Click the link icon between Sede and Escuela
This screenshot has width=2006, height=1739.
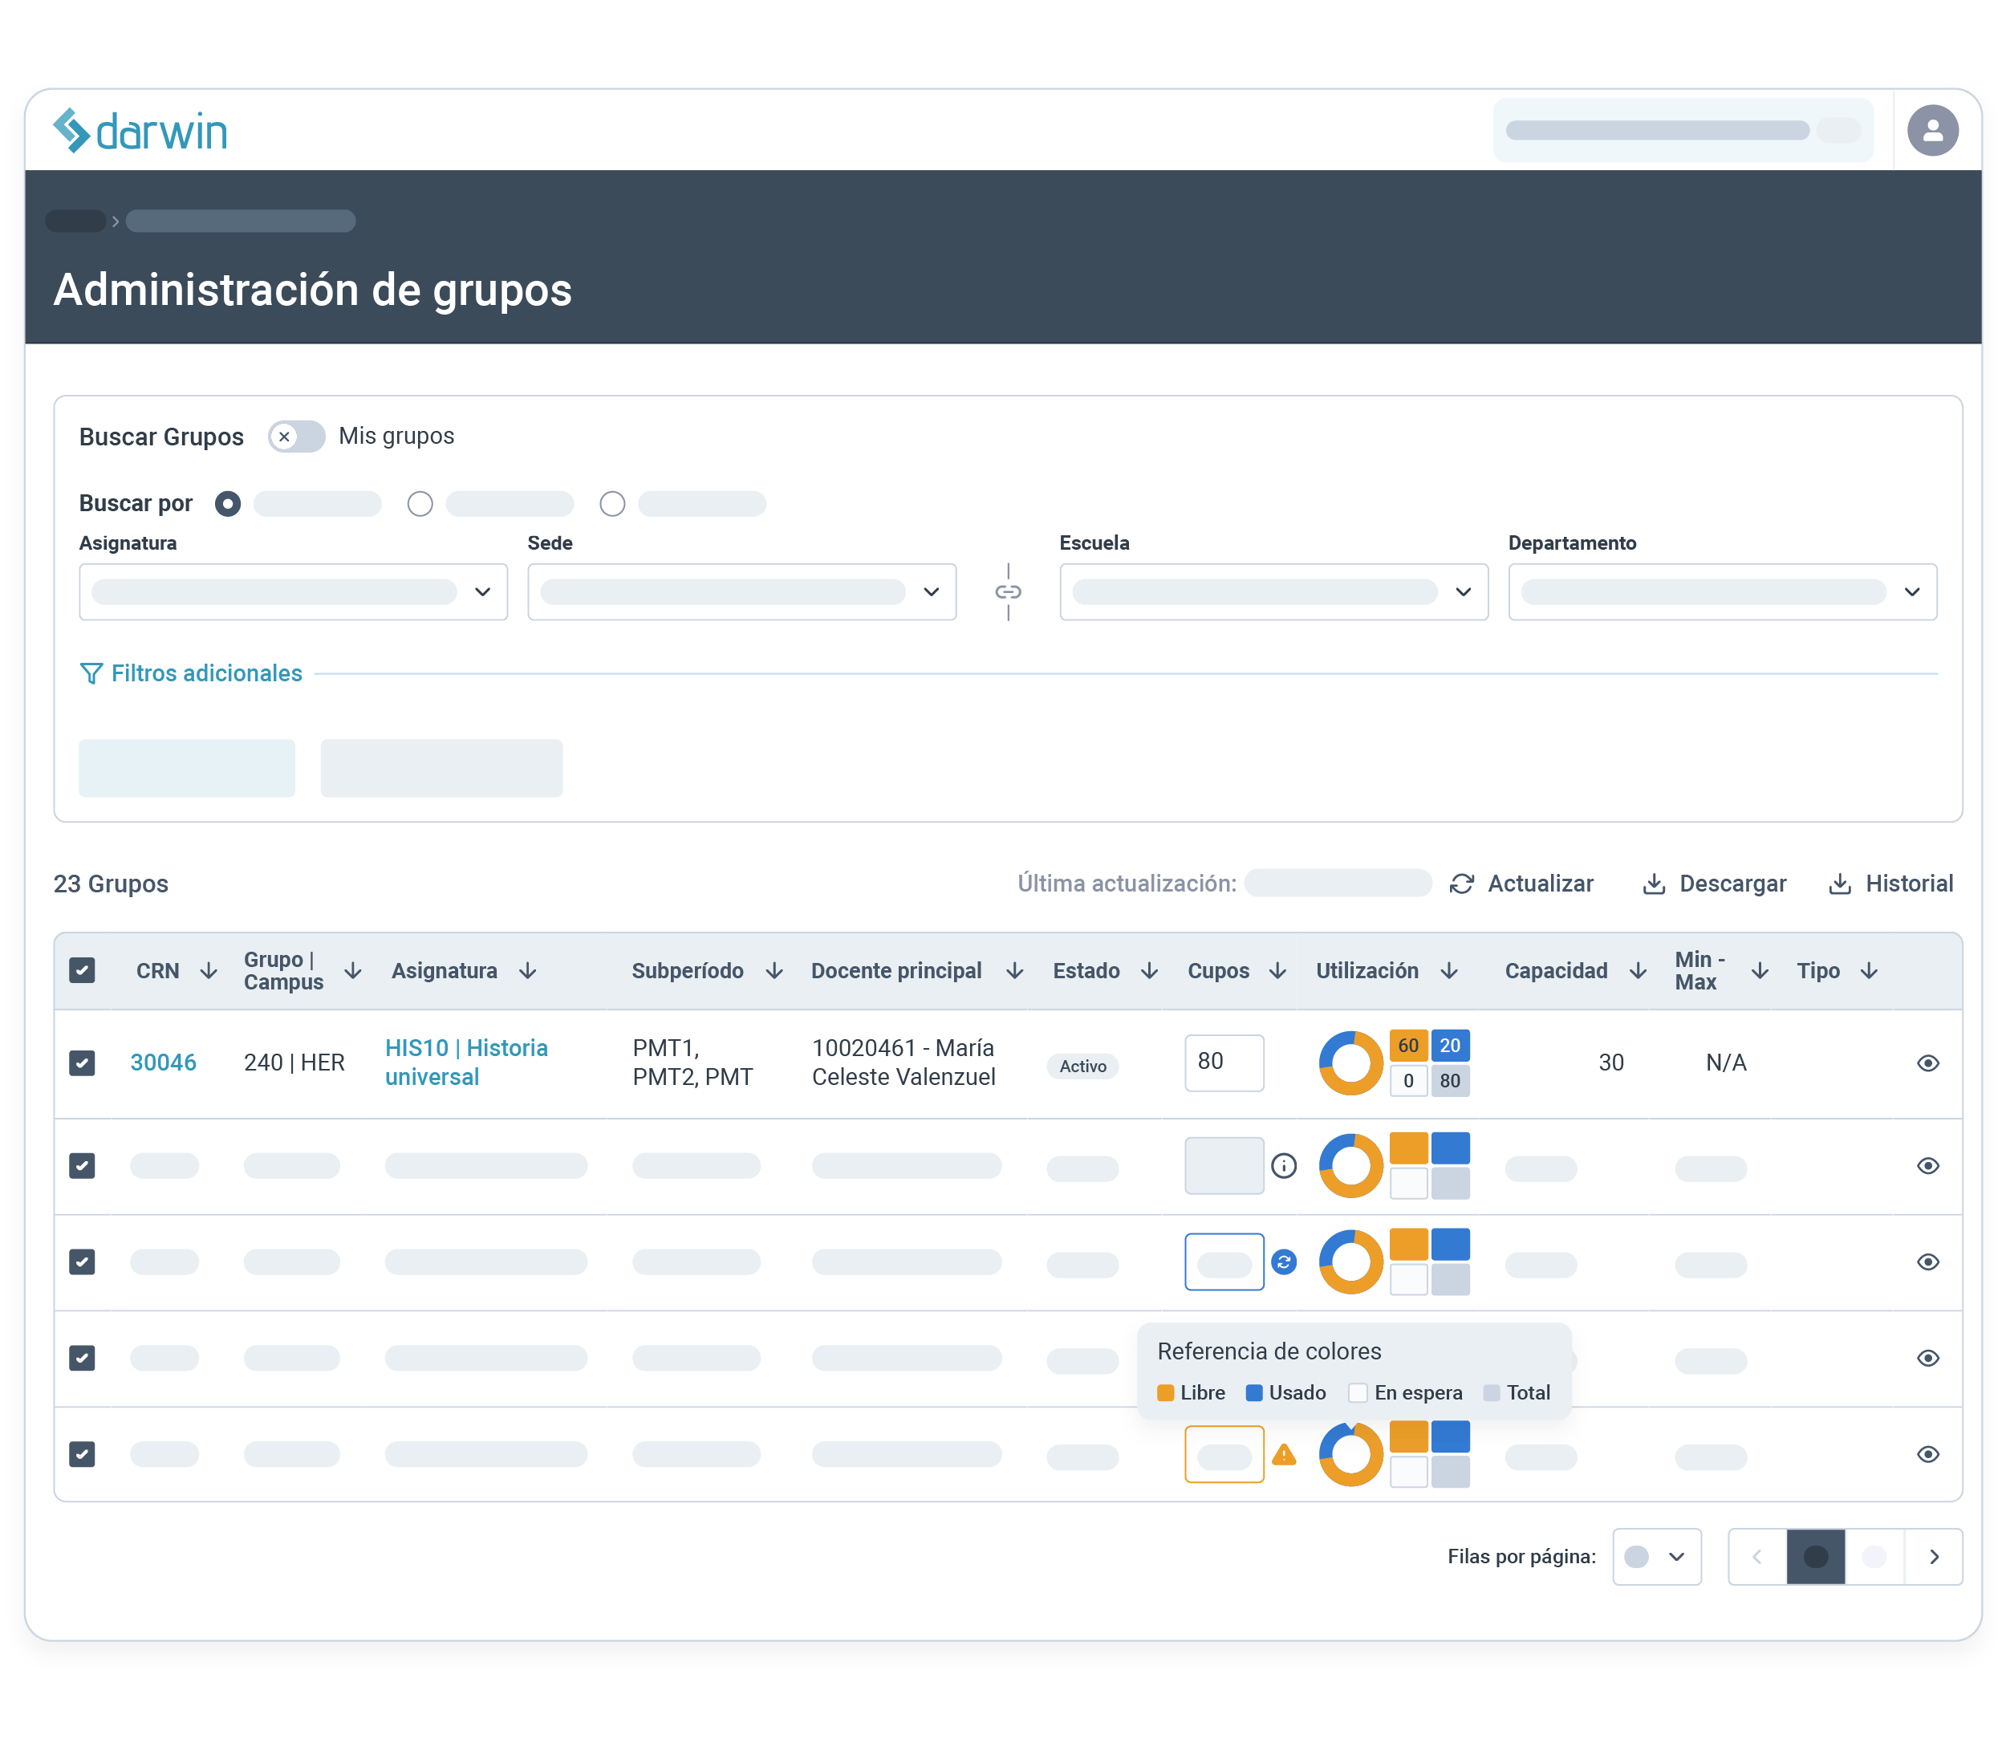(1007, 592)
